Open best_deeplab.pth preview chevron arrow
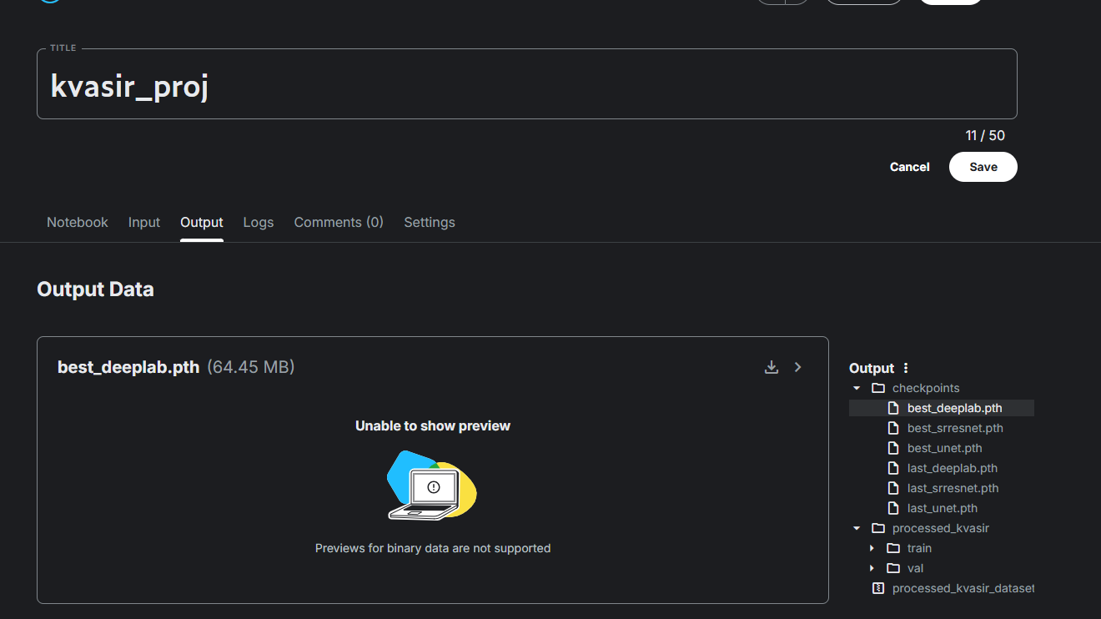1101x619 pixels. [x=798, y=367]
